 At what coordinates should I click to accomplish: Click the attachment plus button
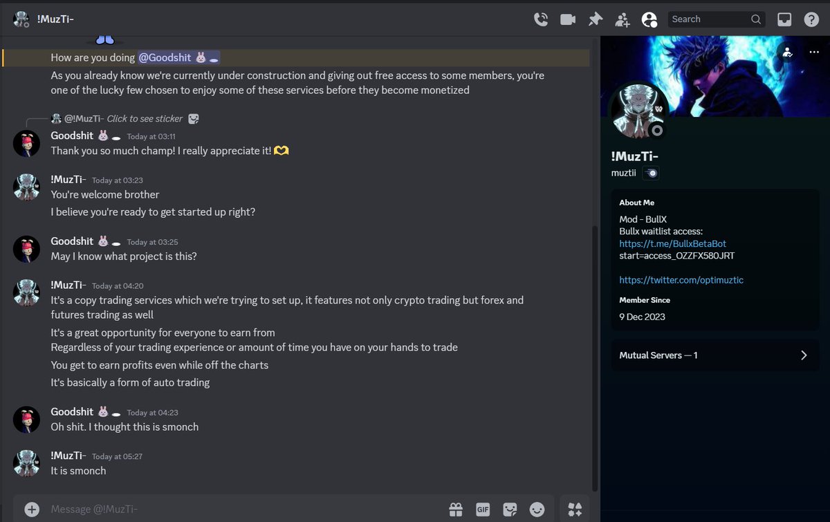33,509
